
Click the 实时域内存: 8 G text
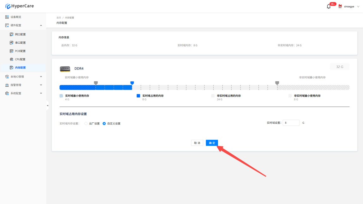[188, 46]
